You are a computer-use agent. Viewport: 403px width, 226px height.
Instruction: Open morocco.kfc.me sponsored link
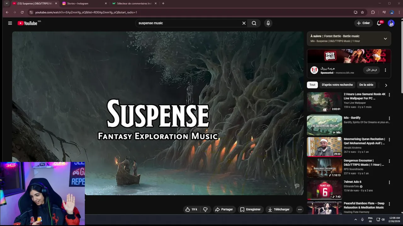coord(345,73)
